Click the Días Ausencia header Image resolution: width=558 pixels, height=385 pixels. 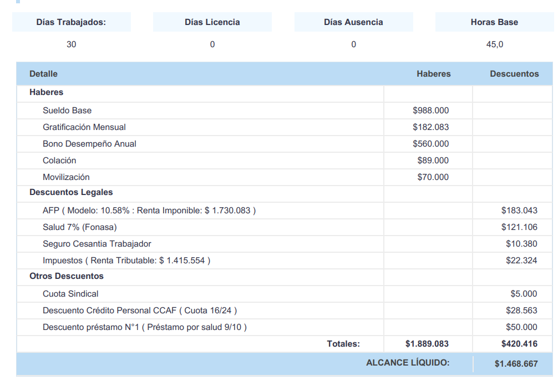353,22
